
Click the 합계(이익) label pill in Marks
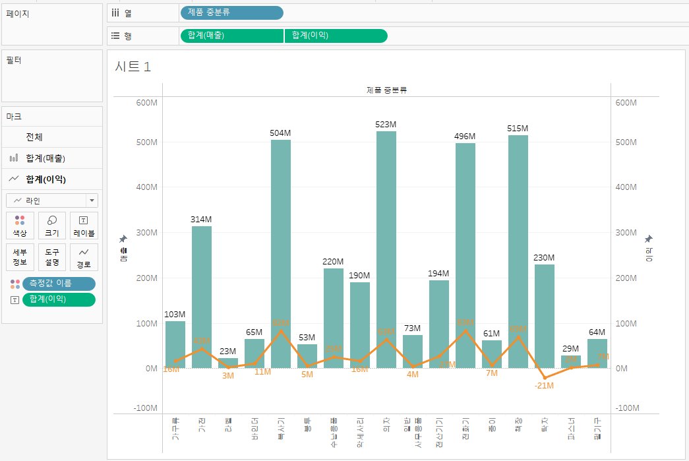[59, 299]
